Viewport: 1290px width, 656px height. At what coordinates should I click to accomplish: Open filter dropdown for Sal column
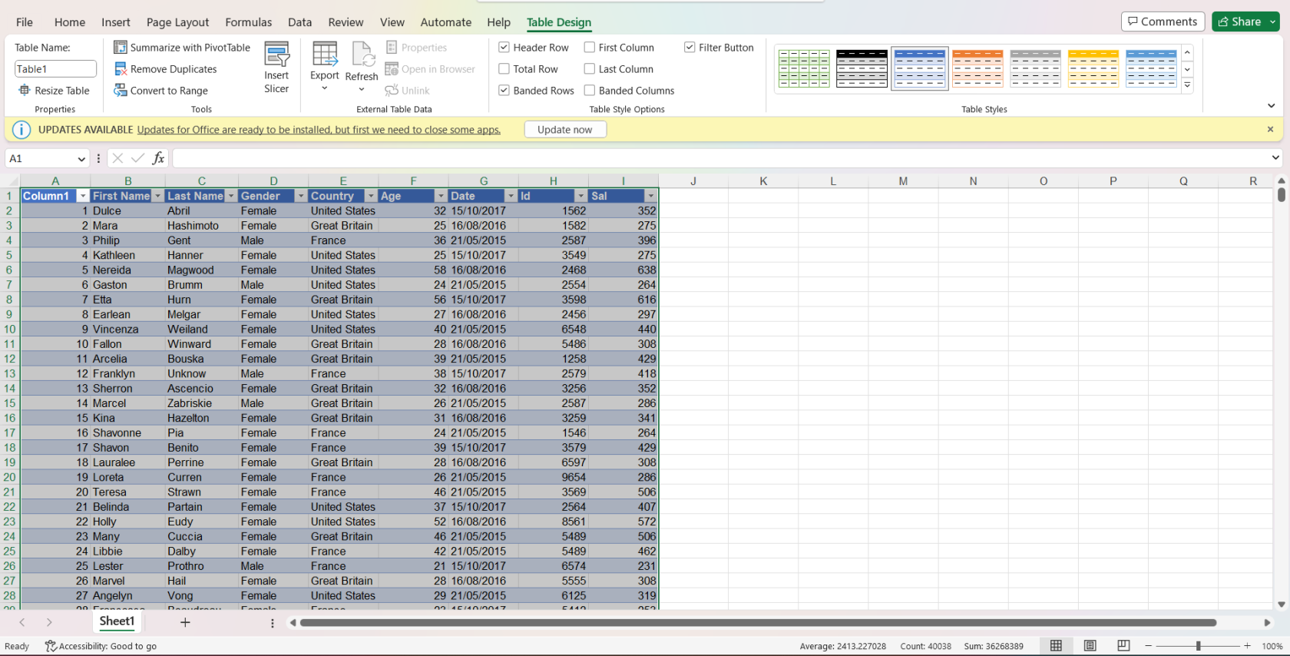tap(650, 196)
